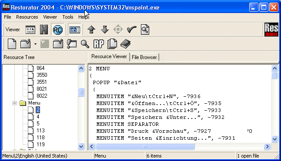This screenshot has height=161, width=281.
Task: Collapse the Menu folder in tree
Action: point(14,103)
